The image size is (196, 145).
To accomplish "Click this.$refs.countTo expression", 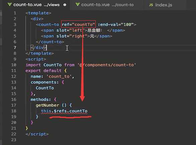I will pyautogui.click(x=64, y=111).
